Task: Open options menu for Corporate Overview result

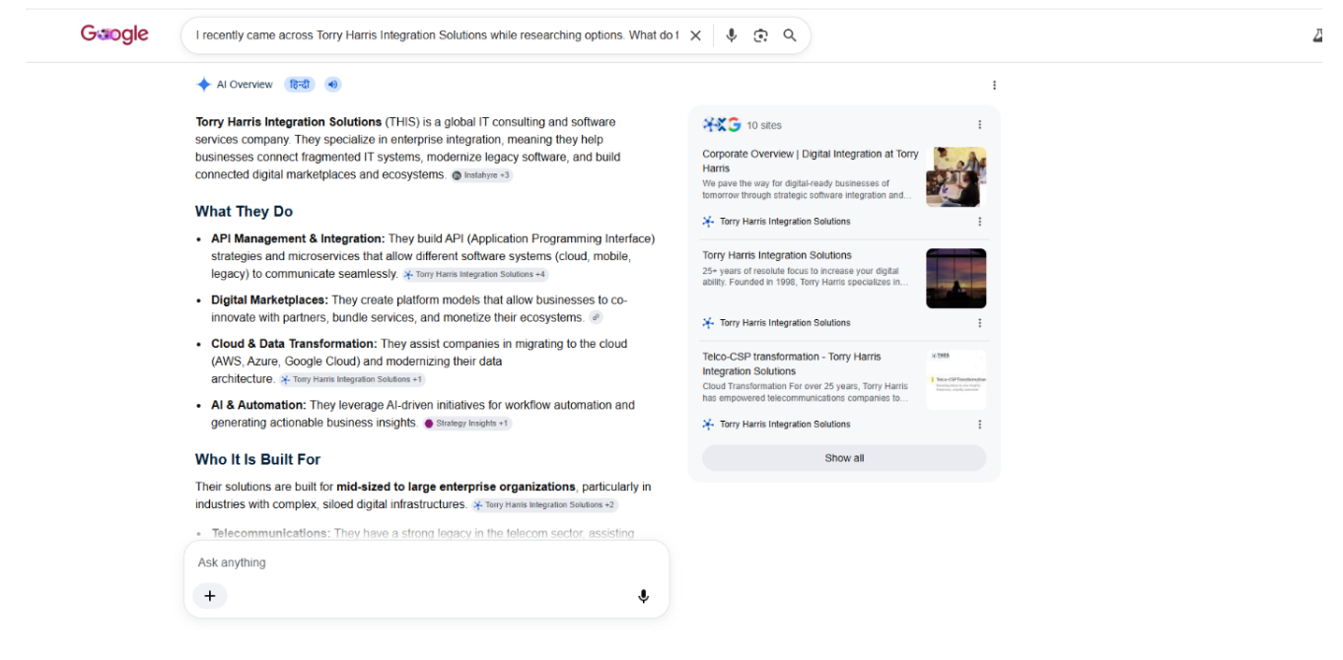Action: coord(979,222)
